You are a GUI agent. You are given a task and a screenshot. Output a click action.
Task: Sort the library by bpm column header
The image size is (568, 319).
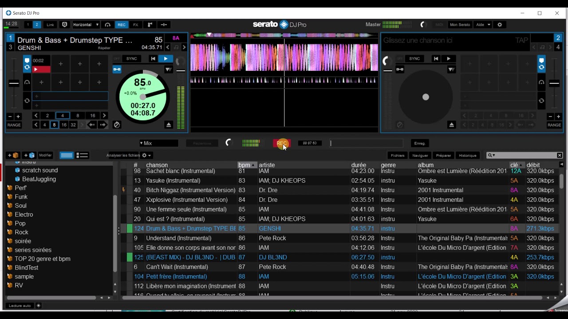248,165
